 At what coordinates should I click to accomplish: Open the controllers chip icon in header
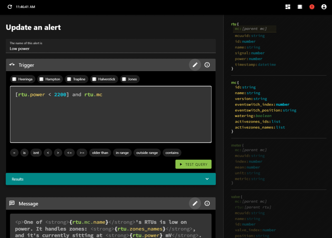(300, 7)
